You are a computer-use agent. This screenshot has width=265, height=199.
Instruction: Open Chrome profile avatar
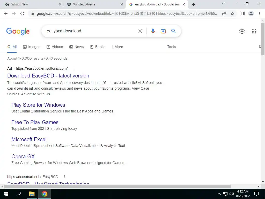251,13
